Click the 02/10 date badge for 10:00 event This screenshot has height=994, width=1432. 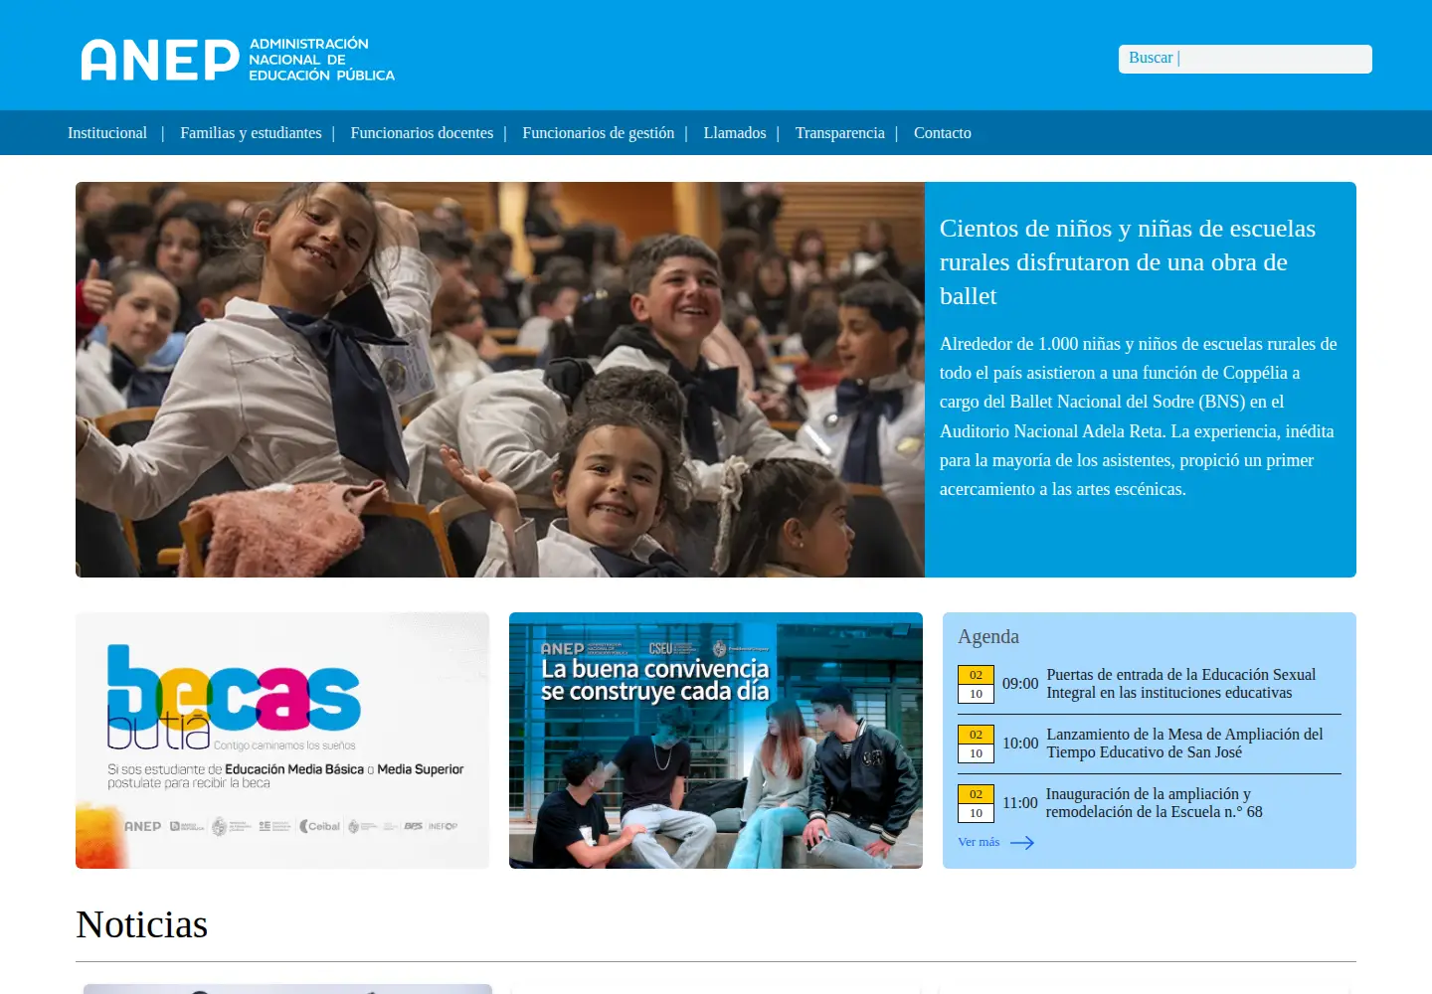click(976, 744)
